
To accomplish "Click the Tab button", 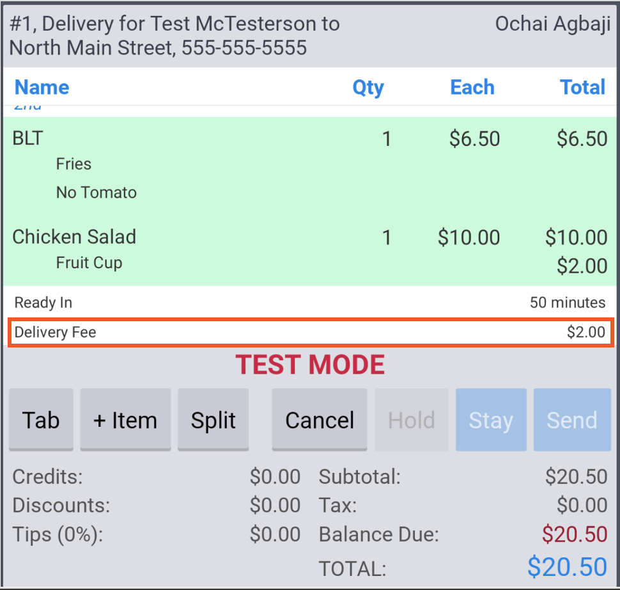I will pyautogui.click(x=41, y=420).
